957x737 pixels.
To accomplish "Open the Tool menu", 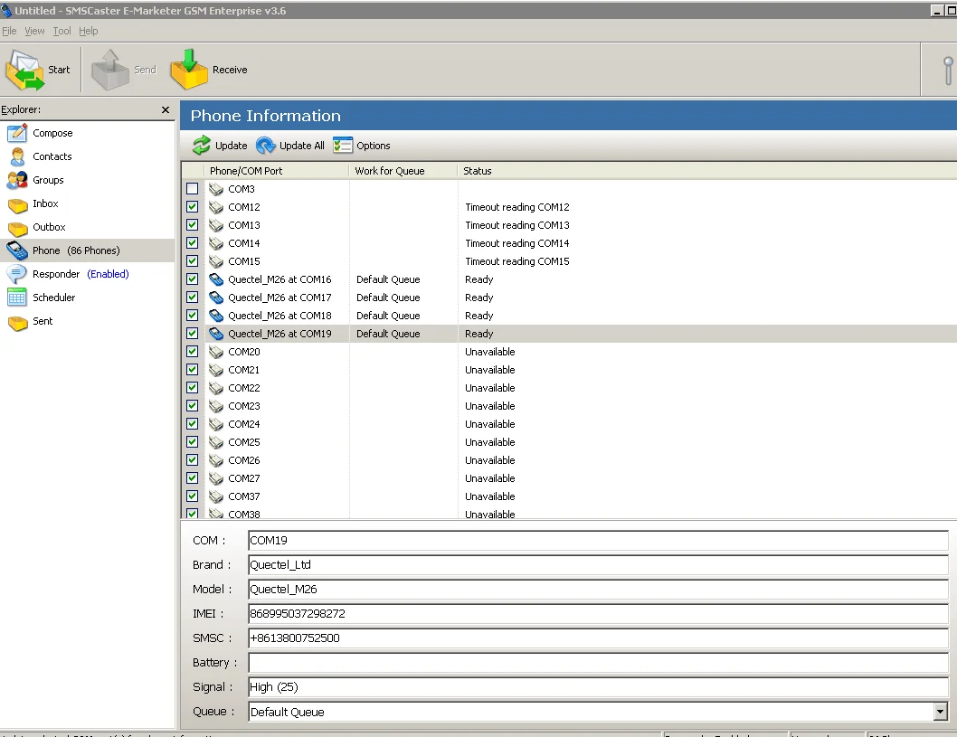I will [62, 31].
